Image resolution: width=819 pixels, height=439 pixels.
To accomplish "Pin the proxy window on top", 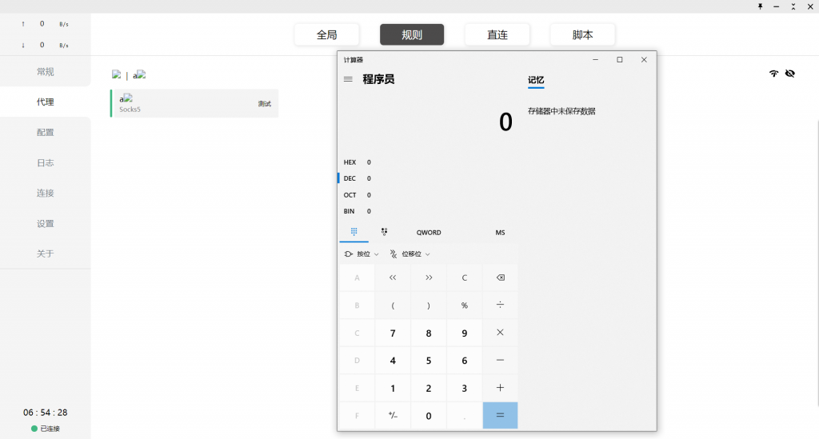I will (x=760, y=6).
